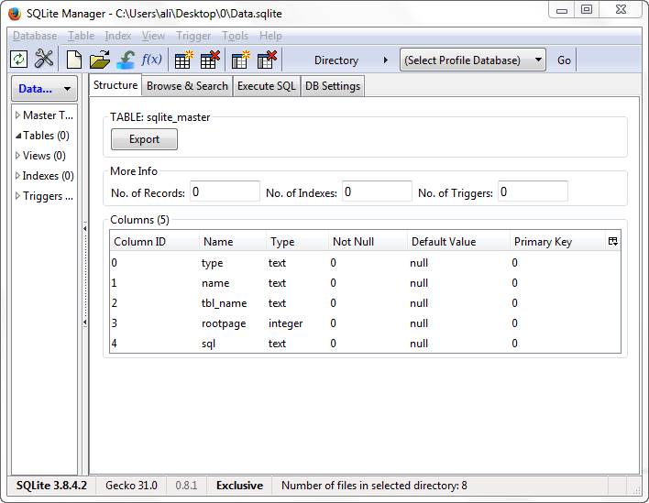Viewport: 649px width, 503px height.
Task: Click SQLite 3.8.4.2 in the status bar
Action: [x=51, y=486]
